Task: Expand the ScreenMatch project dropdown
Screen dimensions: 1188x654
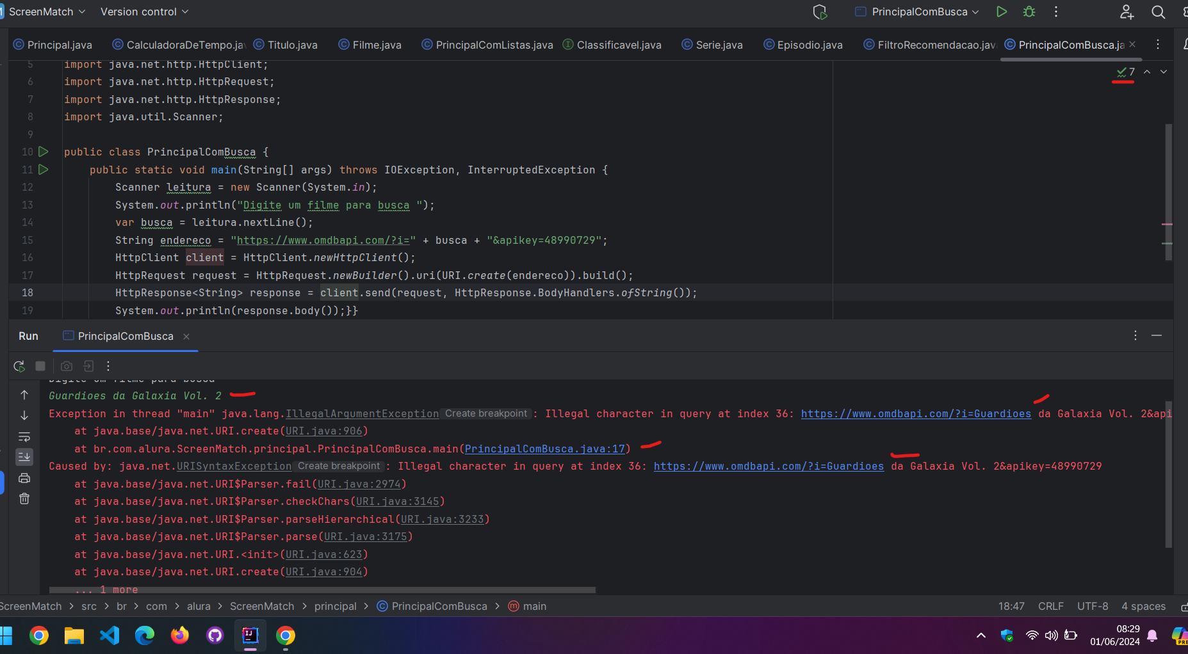Action: pyautogui.click(x=47, y=12)
